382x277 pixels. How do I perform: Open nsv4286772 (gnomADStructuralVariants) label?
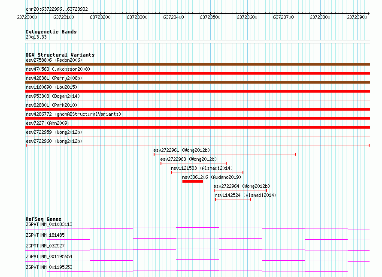pyautogui.click(x=73, y=114)
